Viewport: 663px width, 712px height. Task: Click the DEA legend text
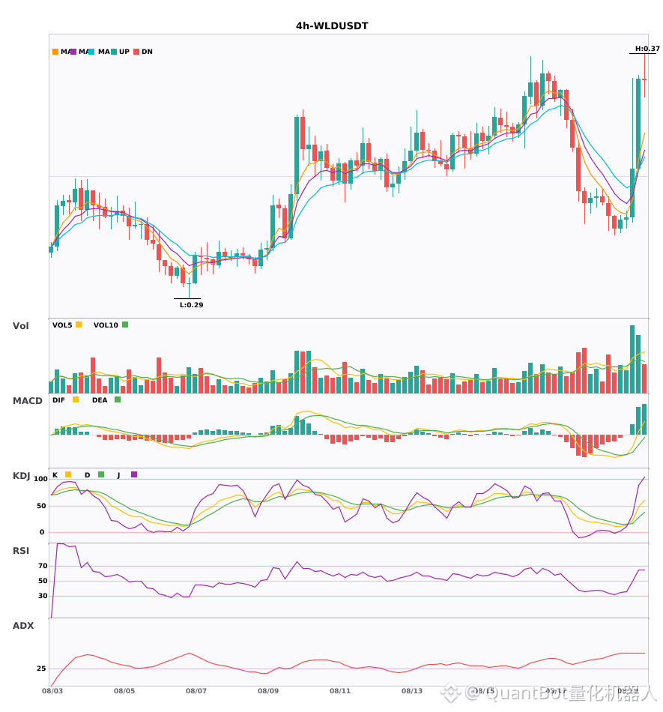(x=100, y=400)
